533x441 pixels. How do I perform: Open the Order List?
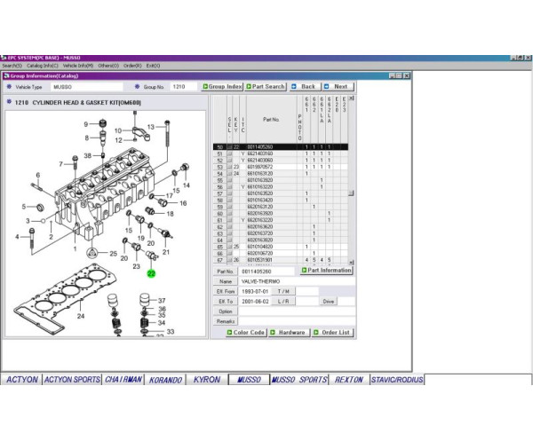pos(331,333)
